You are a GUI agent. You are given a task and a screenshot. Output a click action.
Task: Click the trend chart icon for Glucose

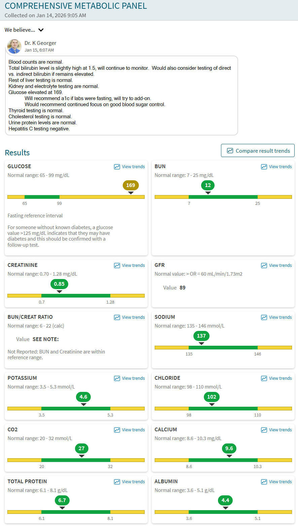click(x=117, y=167)
